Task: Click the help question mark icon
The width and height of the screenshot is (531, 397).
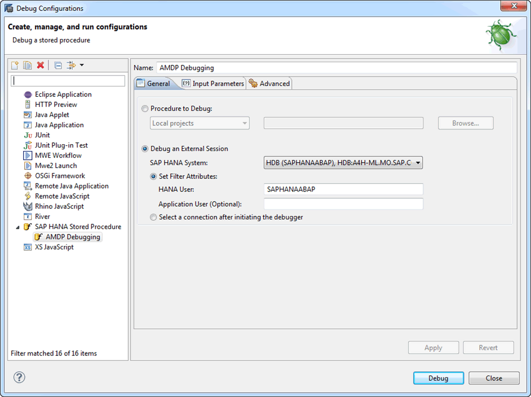Action: 19,377
